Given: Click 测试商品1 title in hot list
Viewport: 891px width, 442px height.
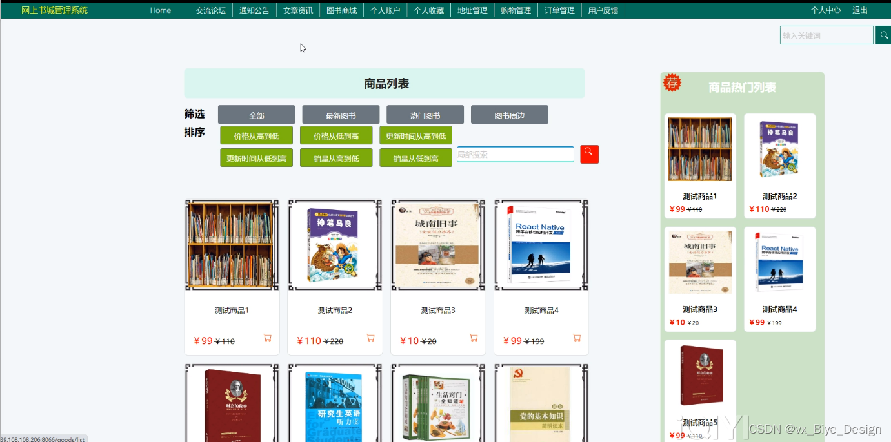Looking at the screenshot, I should [x=700, y=197].
